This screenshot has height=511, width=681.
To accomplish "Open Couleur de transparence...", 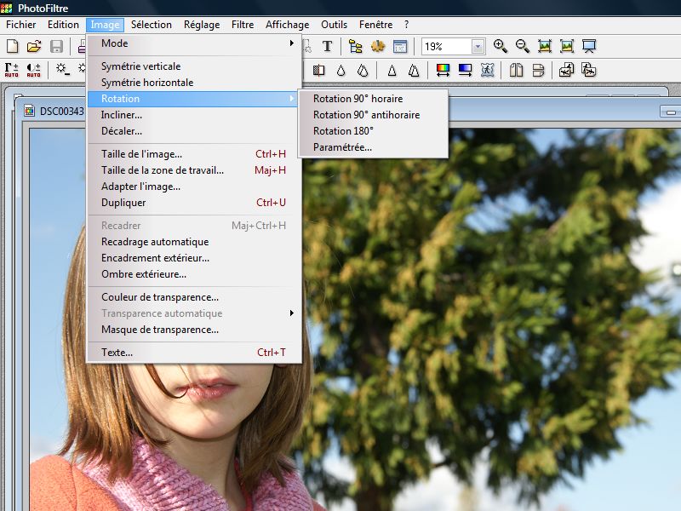I will 194,297.
